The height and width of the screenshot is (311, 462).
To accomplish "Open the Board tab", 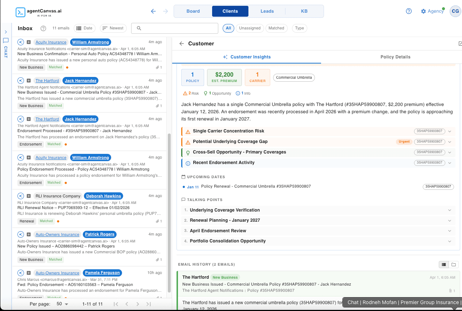I will (x=193, y=11).
